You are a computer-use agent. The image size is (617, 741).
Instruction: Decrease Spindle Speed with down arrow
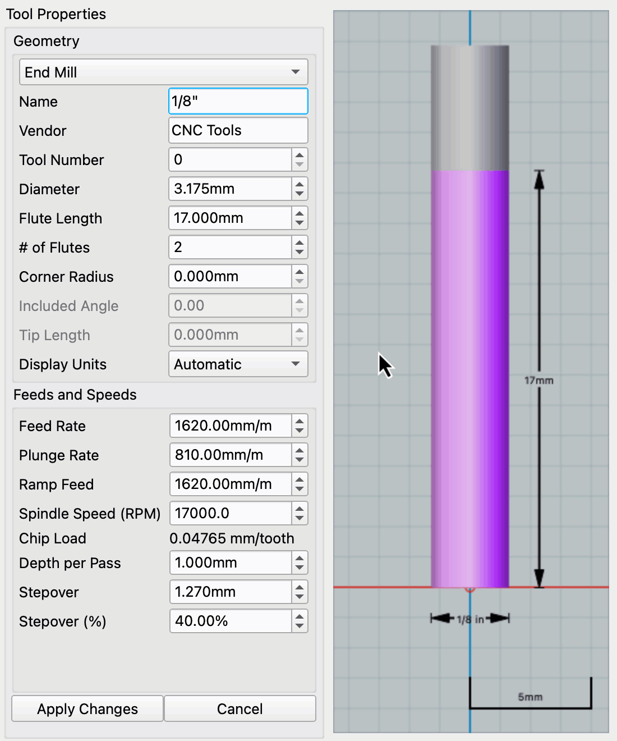click(300, 519)
